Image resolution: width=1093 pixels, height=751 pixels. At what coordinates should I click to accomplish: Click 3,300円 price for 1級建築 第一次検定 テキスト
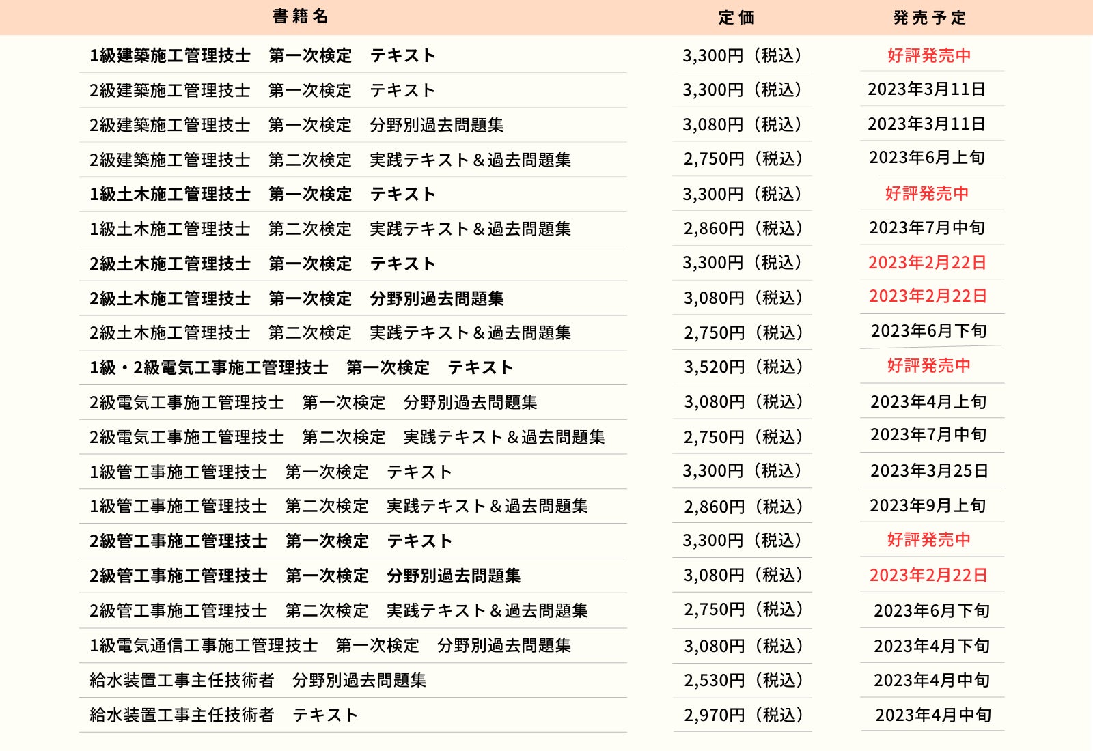[x=743, y=55]
